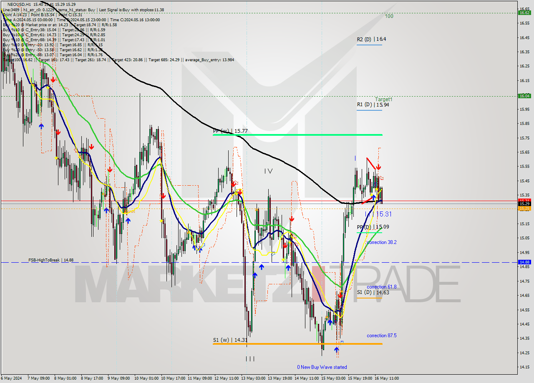Select the 'S1 (D) | 14.63' daily support label

pyautogui.click(x=373, y=292)
